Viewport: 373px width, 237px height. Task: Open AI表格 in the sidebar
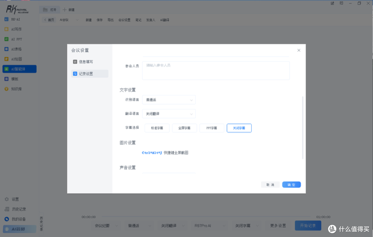click(x=13, y=49)
